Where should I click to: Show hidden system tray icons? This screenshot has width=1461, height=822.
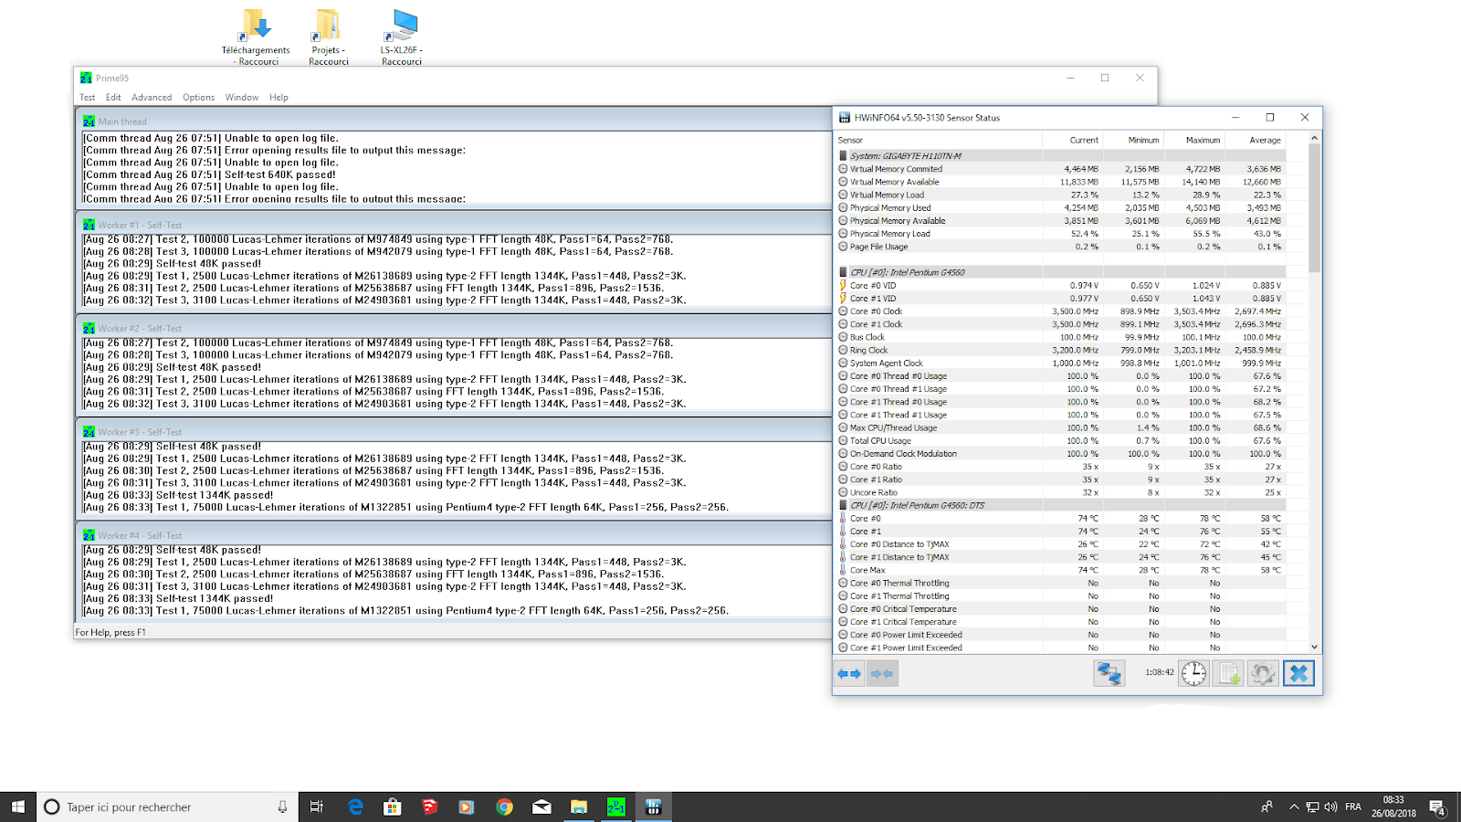click(1293, 806)
